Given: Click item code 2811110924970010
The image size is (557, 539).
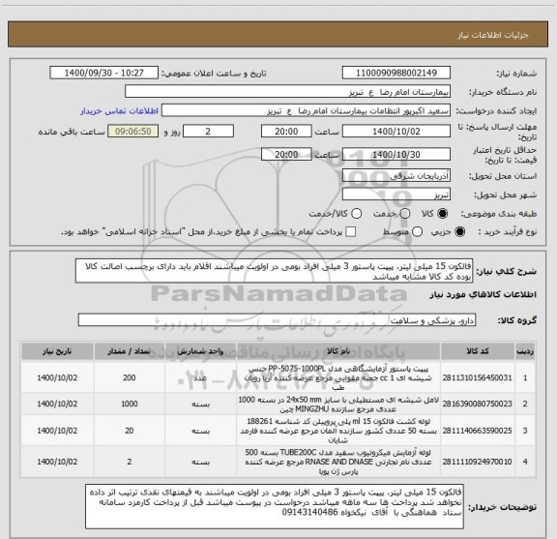Looking at the screenshot, I should pos(477,462).
